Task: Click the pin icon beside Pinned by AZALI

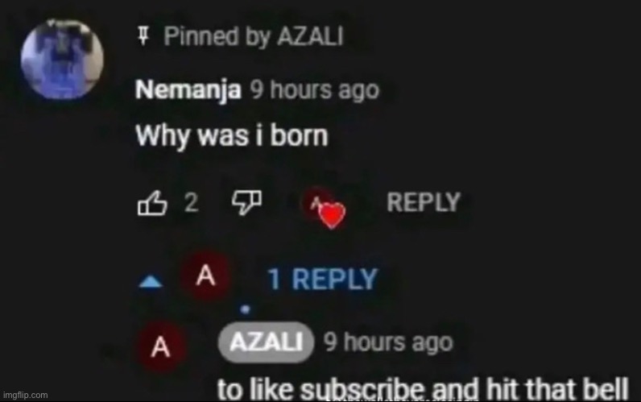Action: pos(143,35)
